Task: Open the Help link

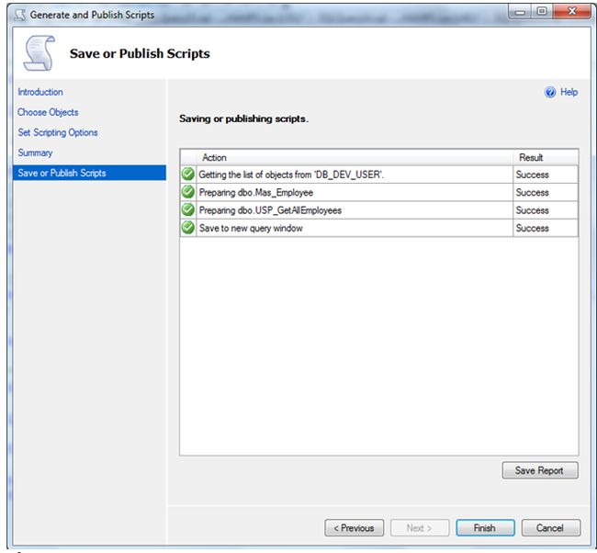Action: click(569, 93)
